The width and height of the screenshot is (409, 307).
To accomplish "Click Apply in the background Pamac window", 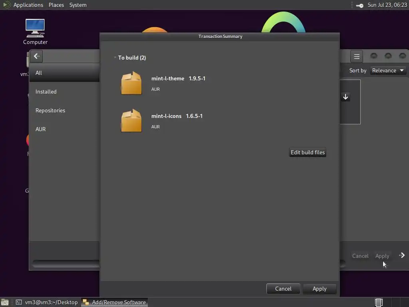I will tap(382, 256).
